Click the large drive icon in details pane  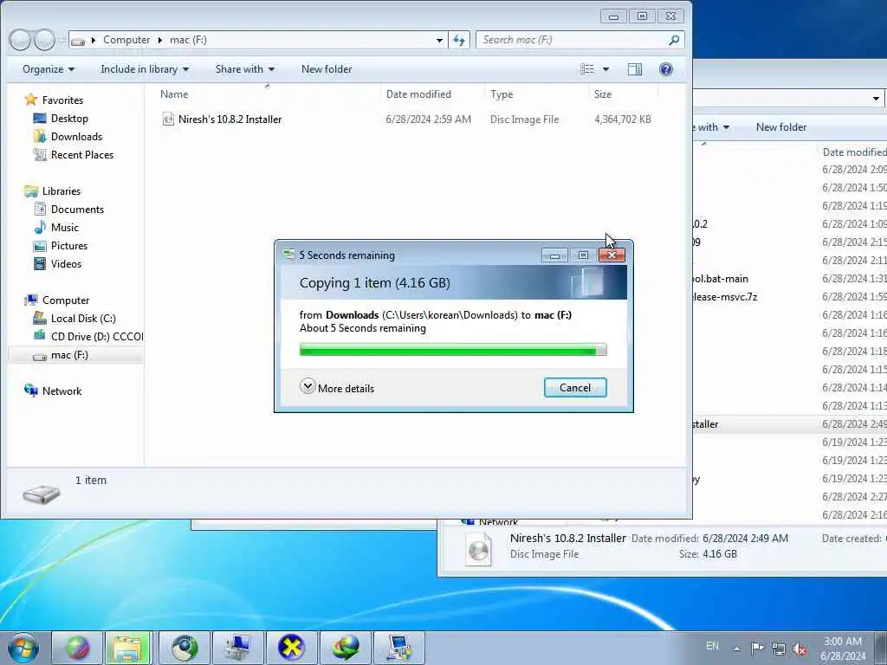click(x=42, y=493)
